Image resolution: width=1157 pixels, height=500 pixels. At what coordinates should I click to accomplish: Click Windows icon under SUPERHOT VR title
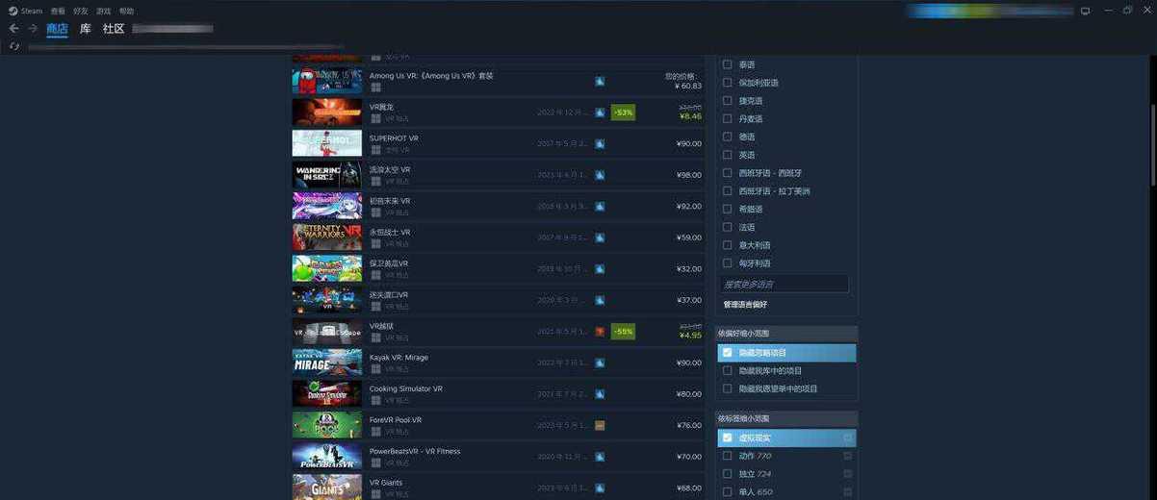click(x=375, y=150)
